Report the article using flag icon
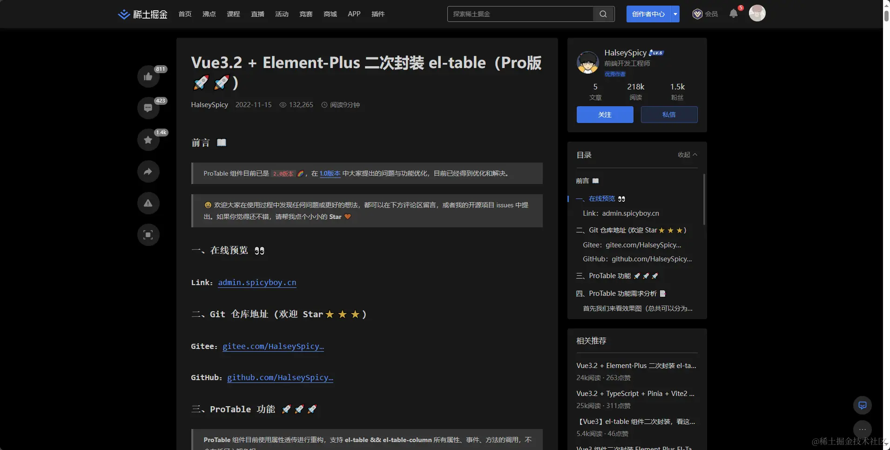890x450 pixels. coord(148,203)
